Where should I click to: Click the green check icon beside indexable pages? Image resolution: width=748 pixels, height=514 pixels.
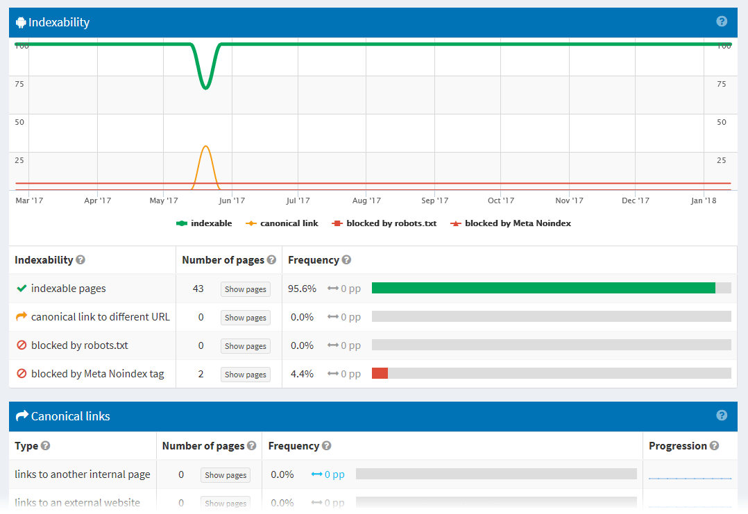(x=19, y=289)
